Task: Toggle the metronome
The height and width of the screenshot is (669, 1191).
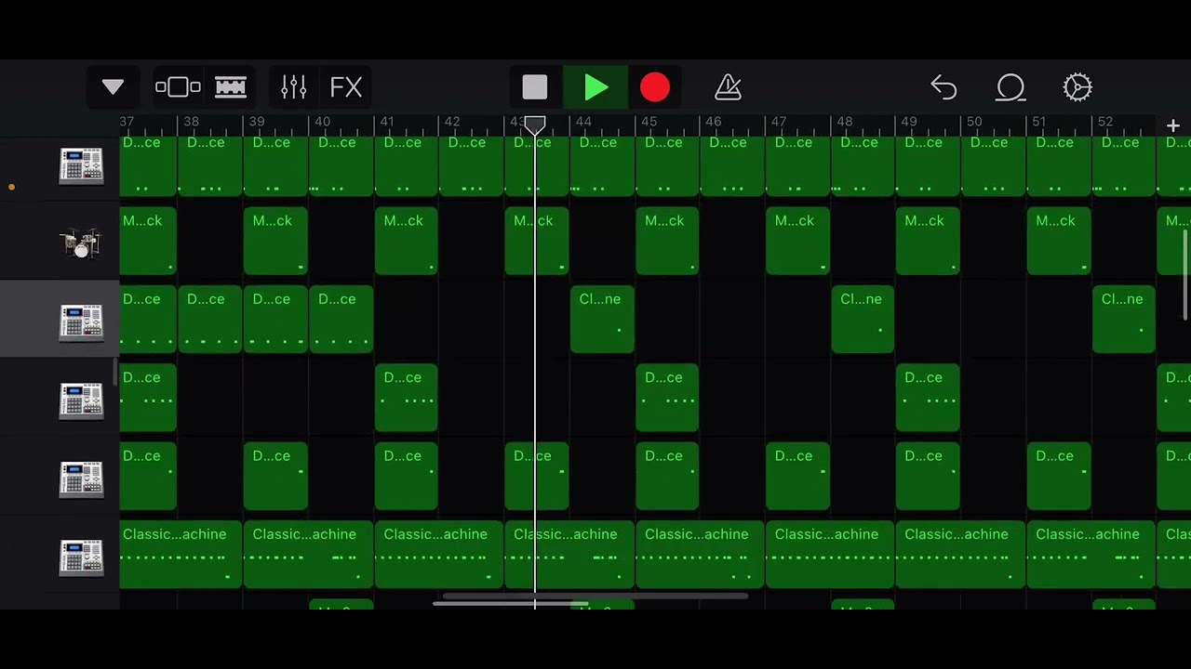Action: [x=728, y=87]
